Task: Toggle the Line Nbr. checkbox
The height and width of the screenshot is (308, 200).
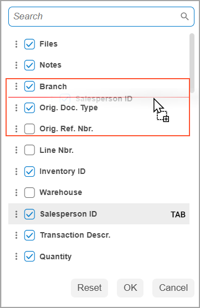Action: (29, 150)
